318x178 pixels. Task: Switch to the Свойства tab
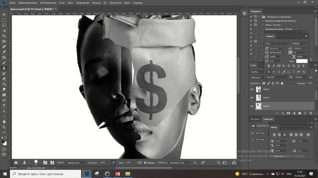tap(268, 119)
